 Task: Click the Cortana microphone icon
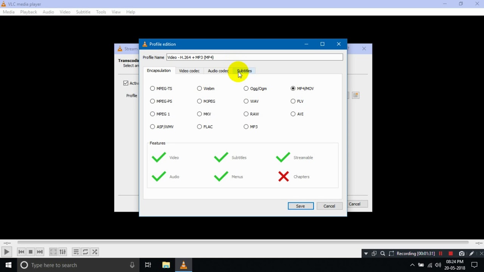click(x=132, y=265)
